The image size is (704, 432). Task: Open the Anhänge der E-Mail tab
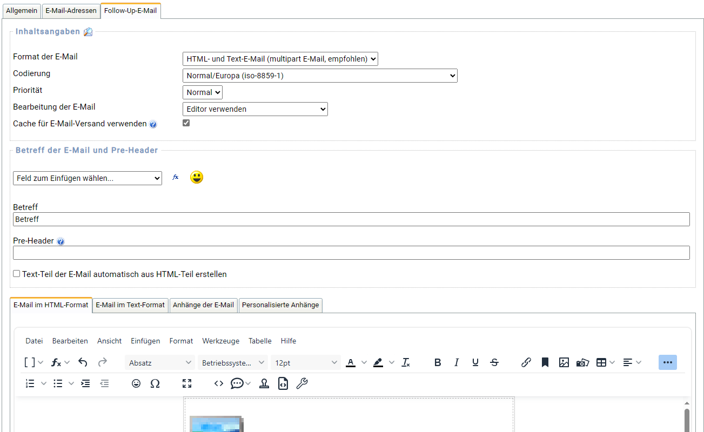click(x=203, y=305)
